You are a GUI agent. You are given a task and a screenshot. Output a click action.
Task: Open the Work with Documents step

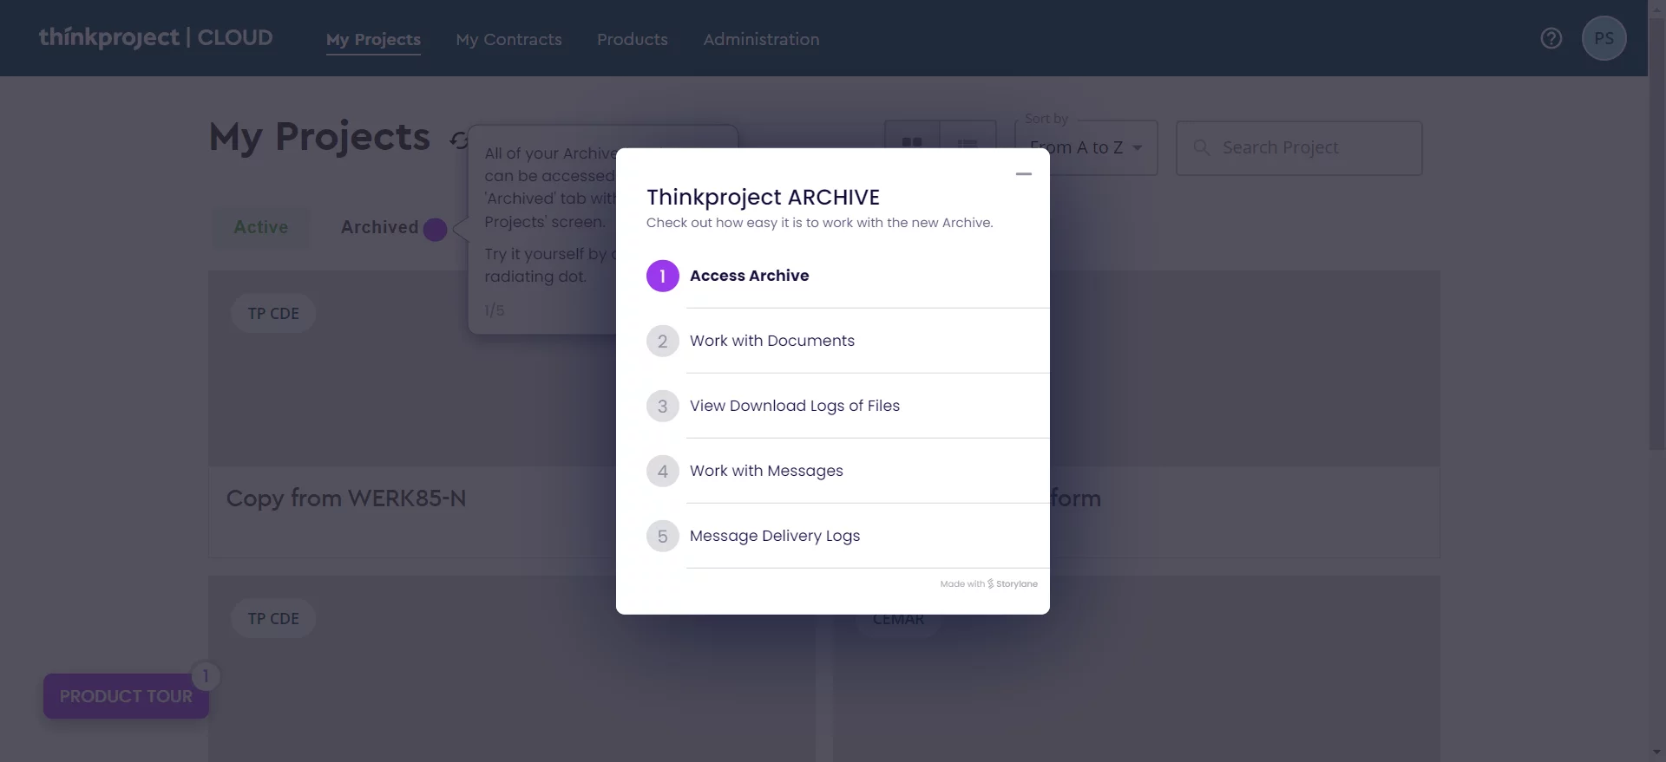coord(771,341)
